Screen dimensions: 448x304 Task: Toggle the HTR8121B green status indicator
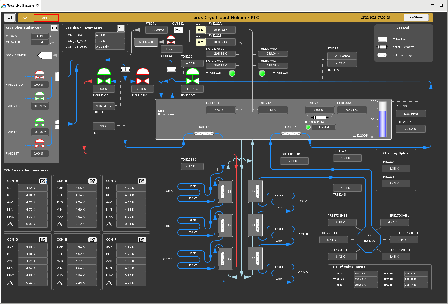pyautogui.click(x=232, y=73)
